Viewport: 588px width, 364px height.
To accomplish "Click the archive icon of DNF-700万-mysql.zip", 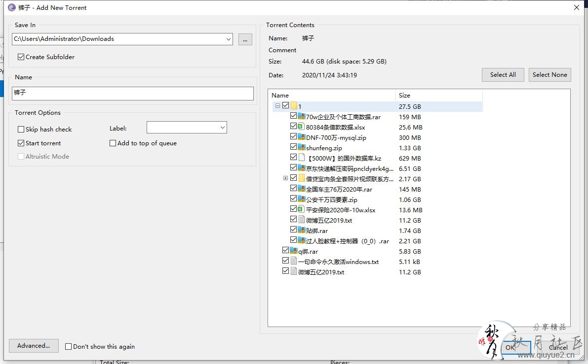I will tap(302, 137).
